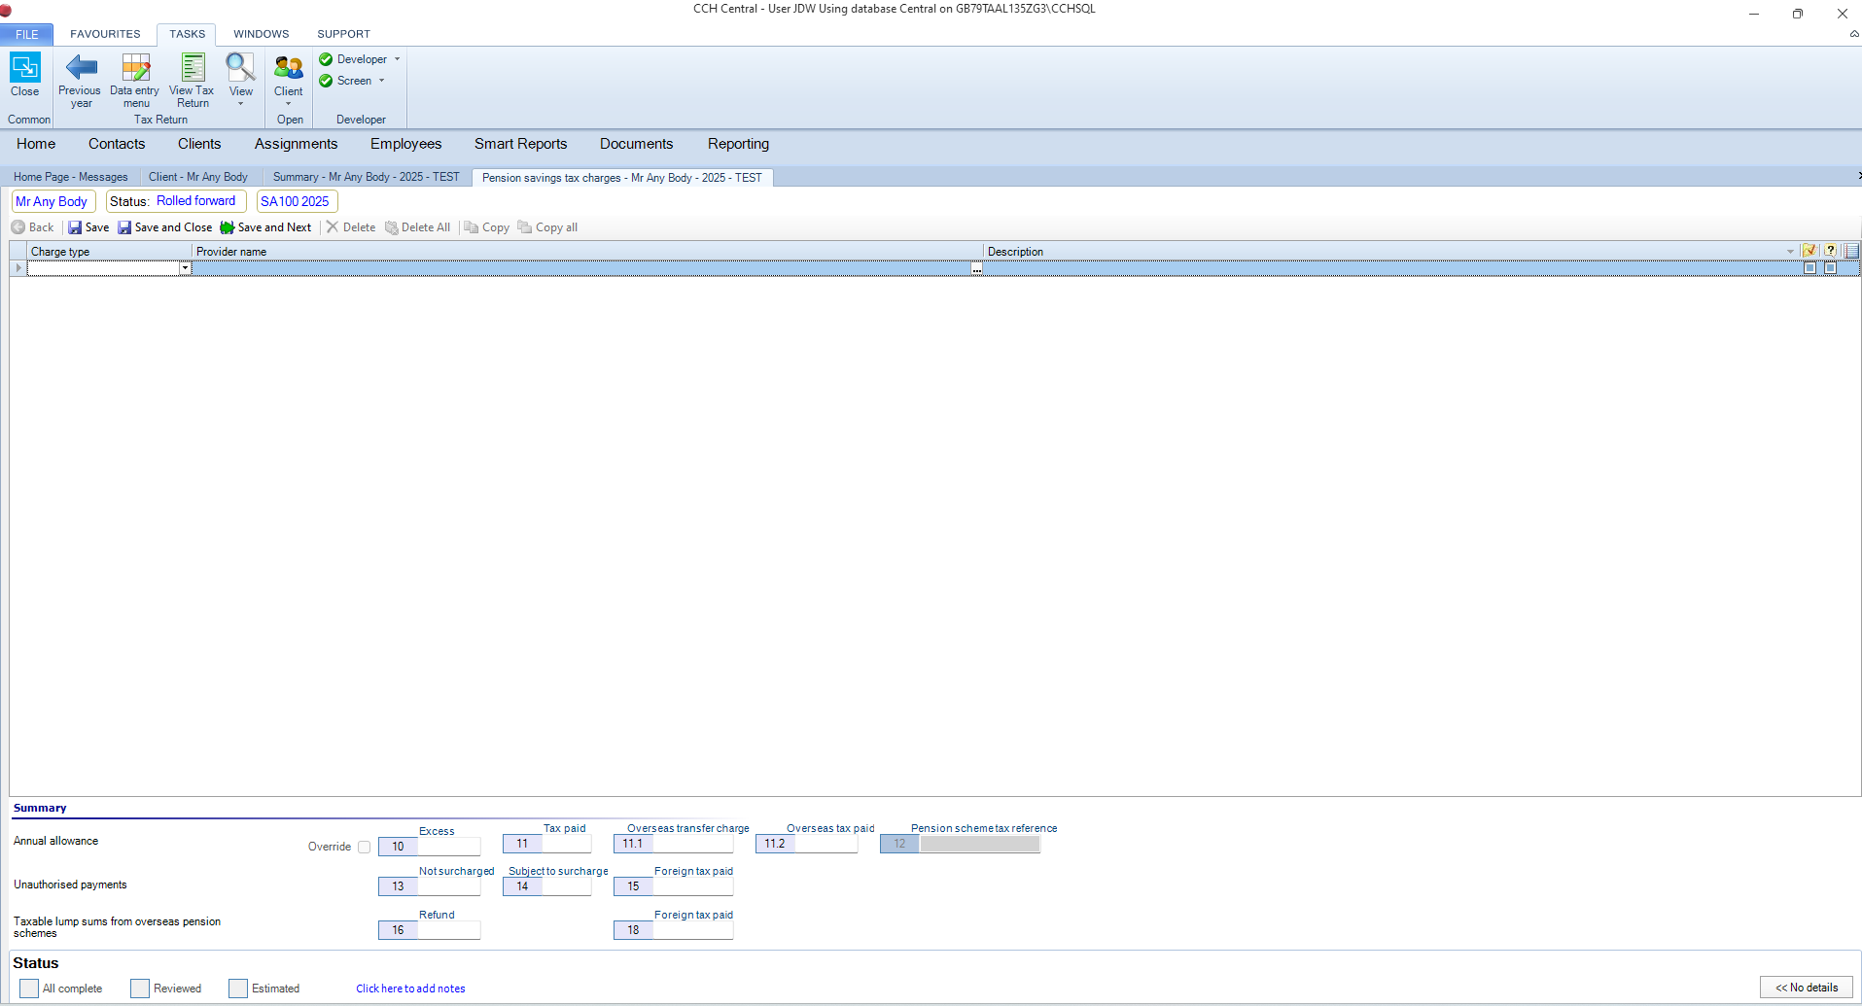Switch to the FAVOURITES ribbon tab
1862x1006 pixels.
point(105,34)
